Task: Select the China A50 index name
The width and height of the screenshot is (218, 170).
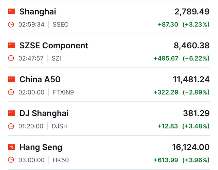Action: [x=40, y=80]
